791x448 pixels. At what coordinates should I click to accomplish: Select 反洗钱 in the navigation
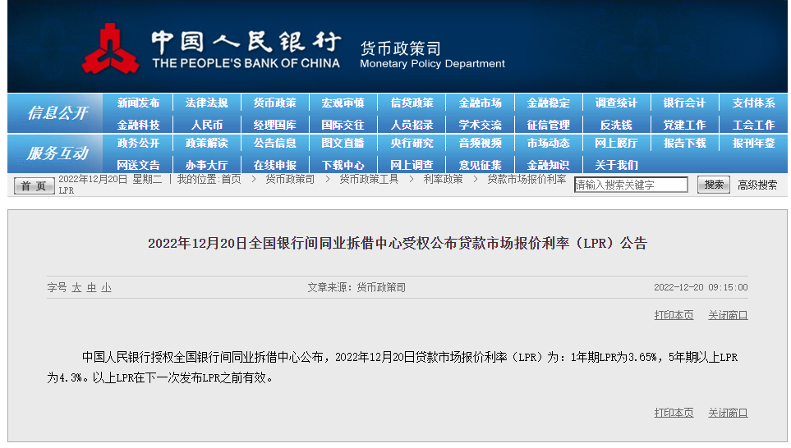coord(617,125)
